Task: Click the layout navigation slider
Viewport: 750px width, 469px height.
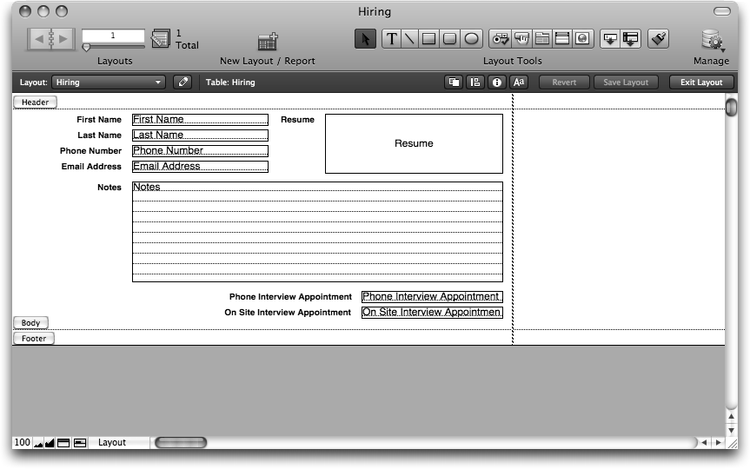Action: 113,47
